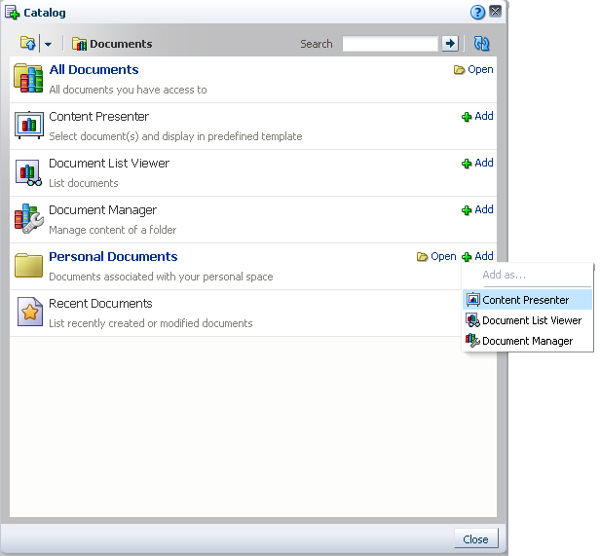
Task: Click the Document Manager wrench icon in list
Action: [28, 218]
